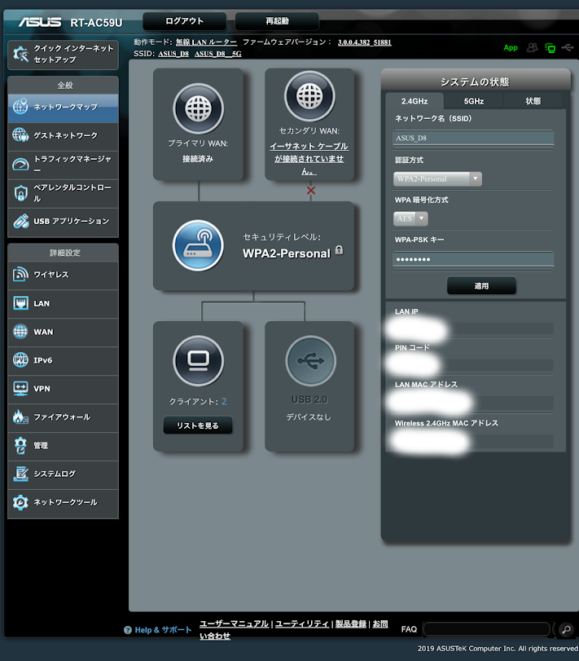
Task: Click the Help & サポート question icon
Action: point(128,630)
